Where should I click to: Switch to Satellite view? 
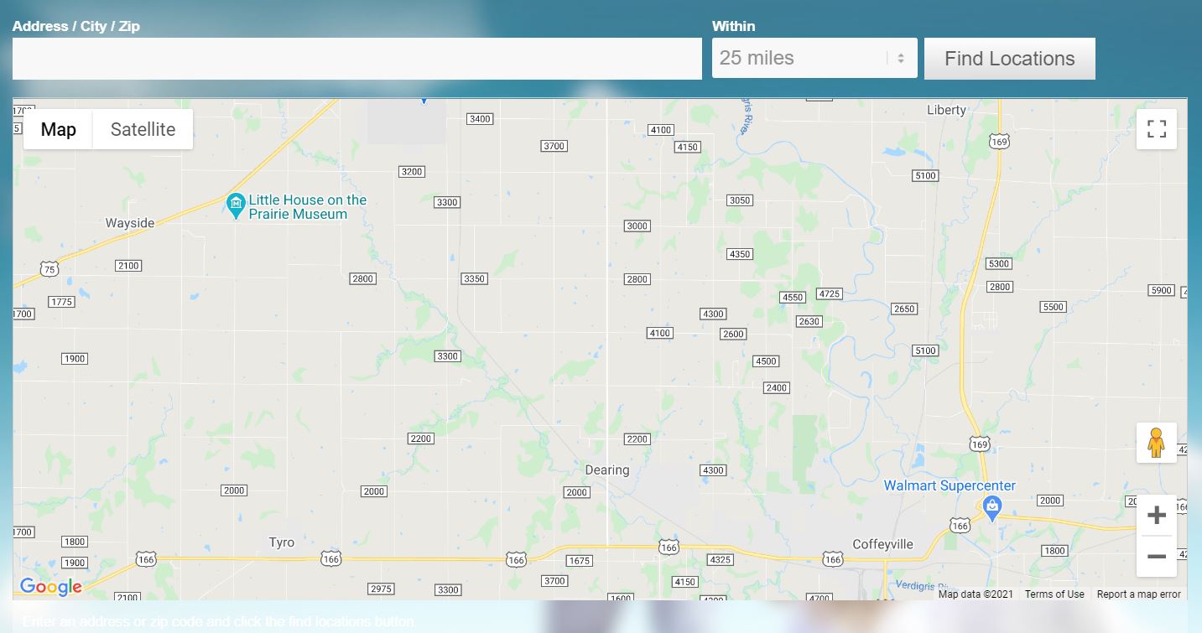[x=143, y=129]
